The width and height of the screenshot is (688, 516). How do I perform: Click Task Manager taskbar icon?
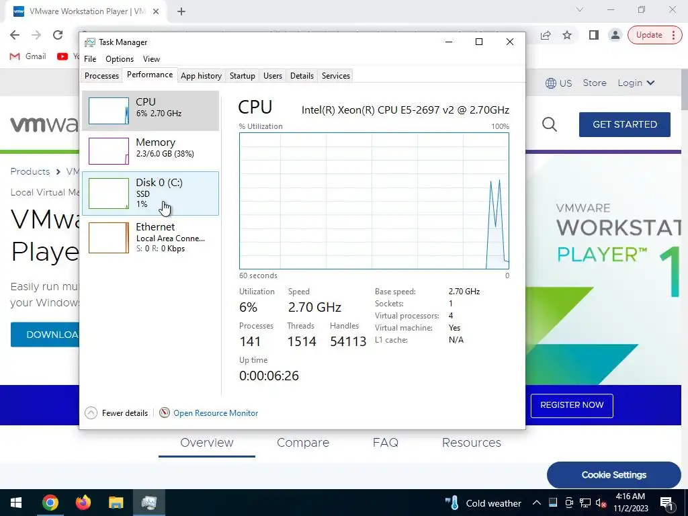click(149, 503)
